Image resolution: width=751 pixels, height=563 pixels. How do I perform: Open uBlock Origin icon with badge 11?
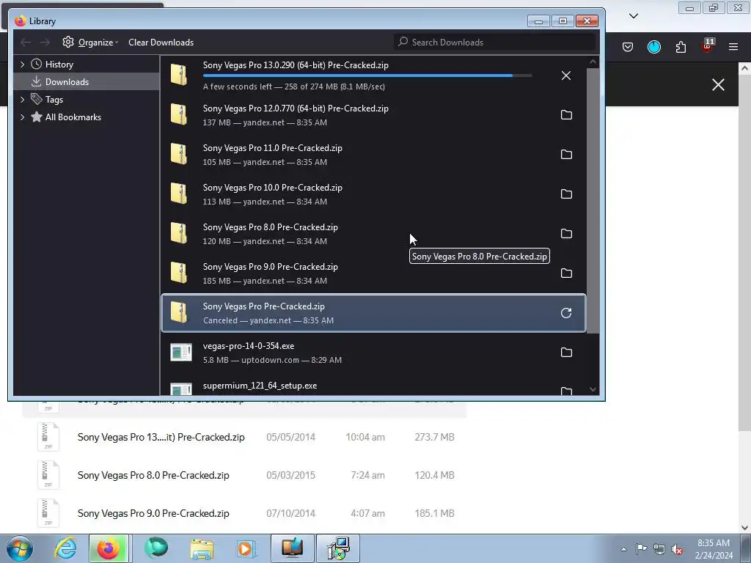pos(708,45)
